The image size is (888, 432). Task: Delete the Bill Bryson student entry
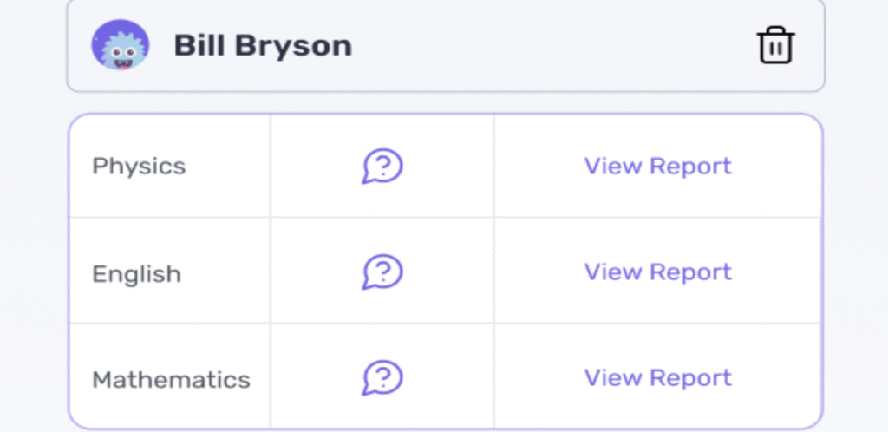click(775, 45)
